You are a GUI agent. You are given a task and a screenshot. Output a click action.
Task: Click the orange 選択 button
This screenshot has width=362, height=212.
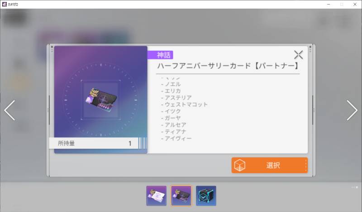click(269, 165)
